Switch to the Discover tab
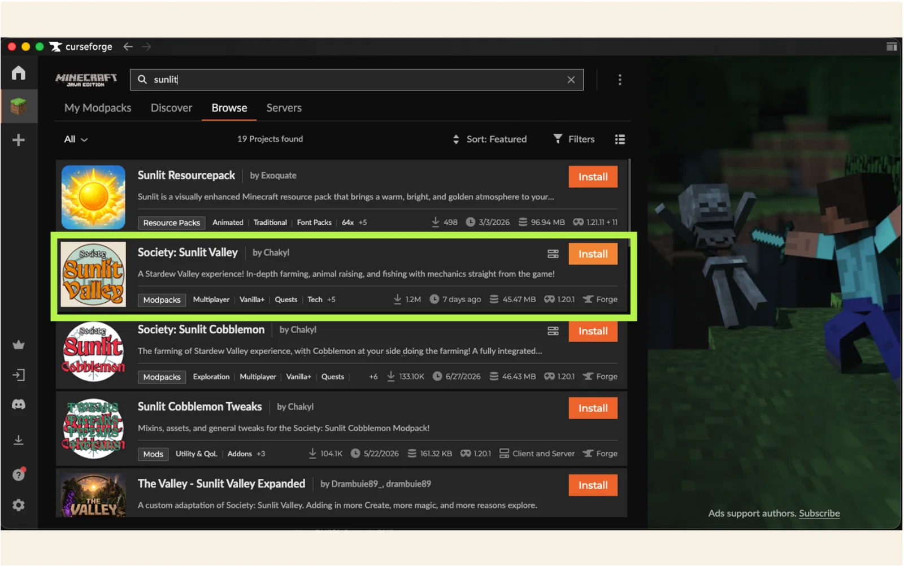Image resolution: width=904 pixels, height=566 pixels. click(171, 108)
